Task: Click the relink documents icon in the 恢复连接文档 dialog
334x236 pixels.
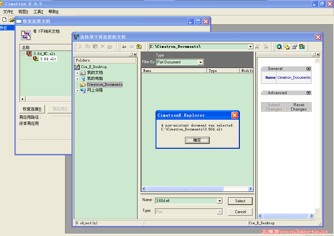Action: [26, 35]
